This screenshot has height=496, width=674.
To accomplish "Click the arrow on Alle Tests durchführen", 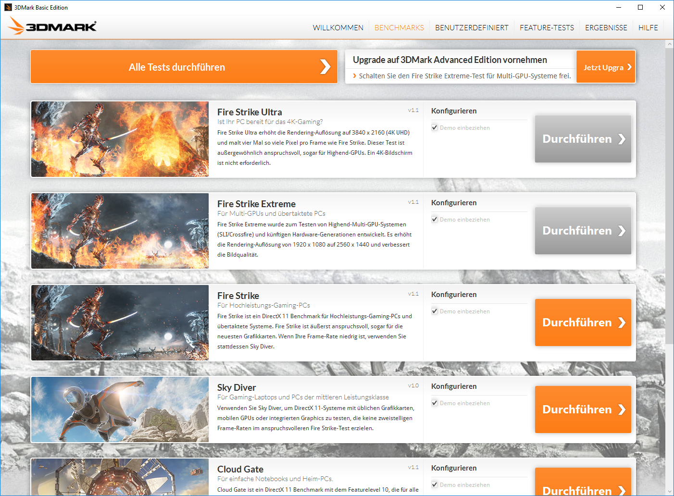I will (x=325, y=67).
